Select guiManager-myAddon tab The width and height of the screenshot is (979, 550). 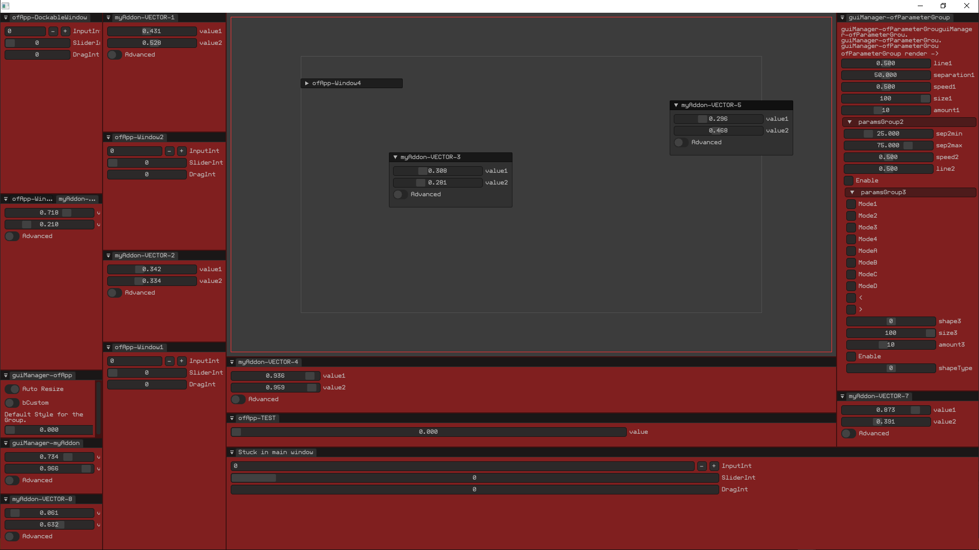[46, 443]
